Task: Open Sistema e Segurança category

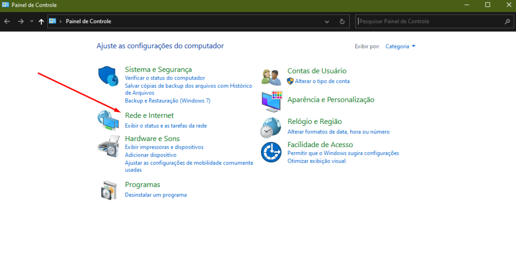Action: (158, 70)
